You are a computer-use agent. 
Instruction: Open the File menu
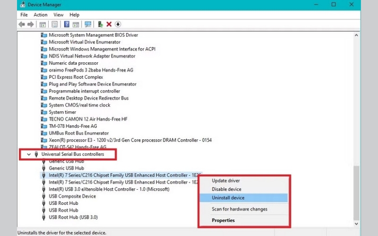pyautogui.click(x=24, y=15)
